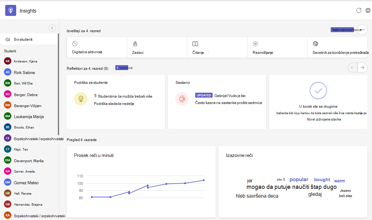Go to previous spotlight cards

[353, 68]
